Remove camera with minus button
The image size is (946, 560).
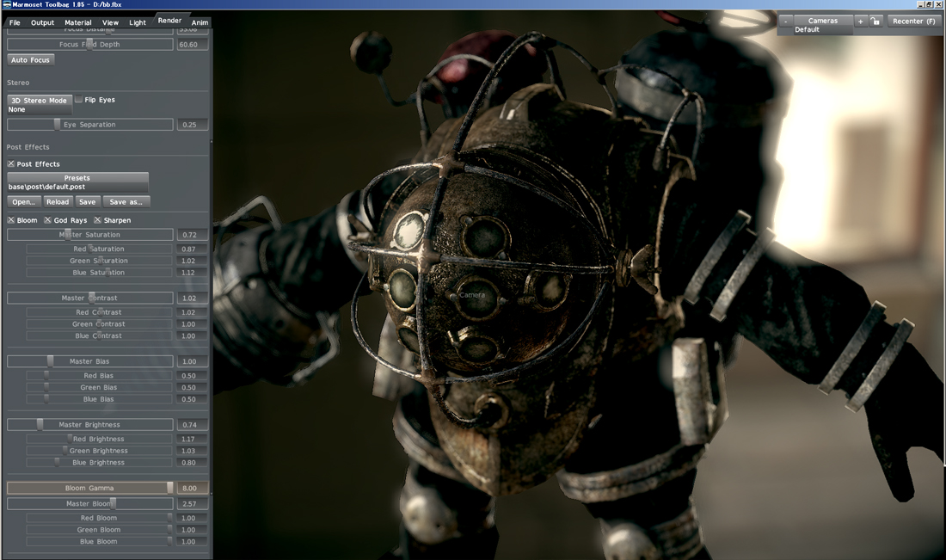785,22
